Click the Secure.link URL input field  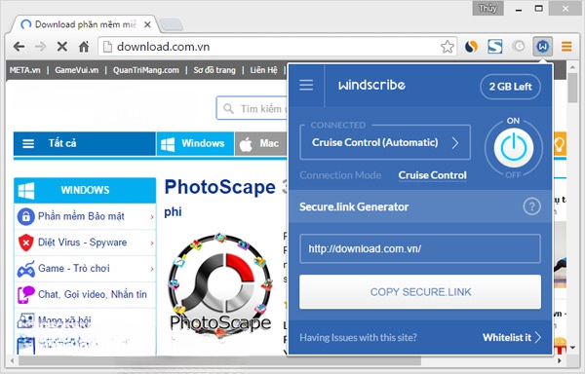tap(420, 248)
